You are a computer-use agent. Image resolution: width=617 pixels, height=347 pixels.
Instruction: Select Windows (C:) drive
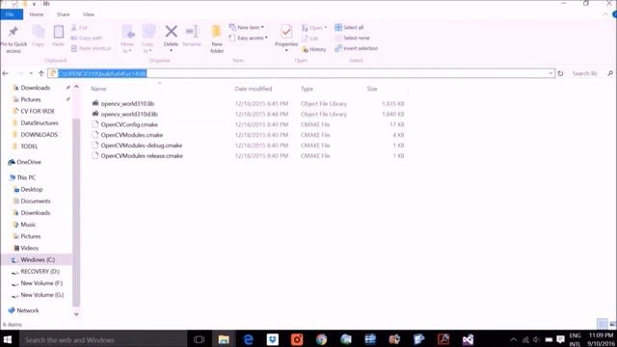37,259
